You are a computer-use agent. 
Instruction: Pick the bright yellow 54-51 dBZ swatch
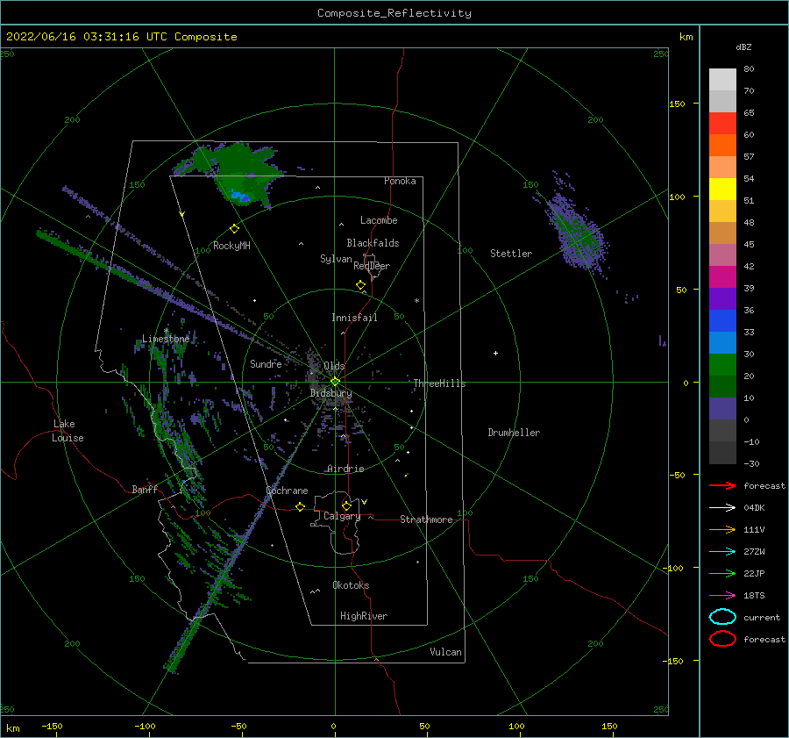[722, 189]
